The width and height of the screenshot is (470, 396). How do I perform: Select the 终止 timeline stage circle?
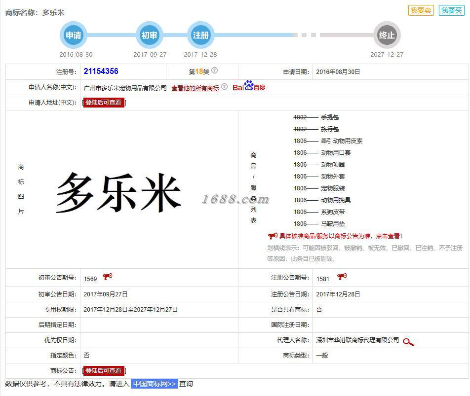point(387,35)
